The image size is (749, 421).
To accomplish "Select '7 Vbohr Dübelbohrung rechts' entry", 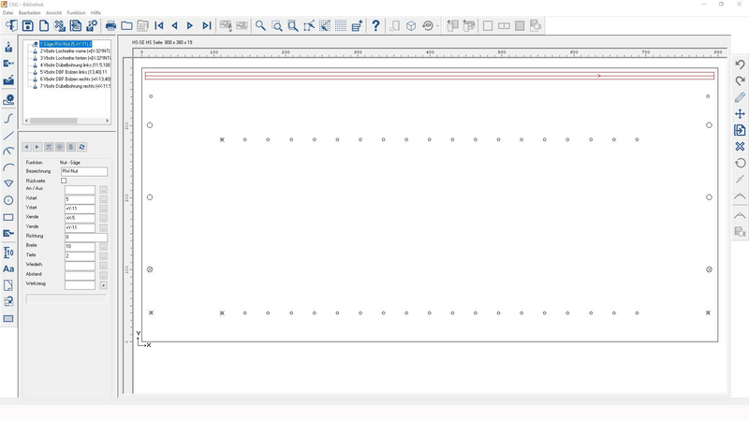I will point(75,86).
